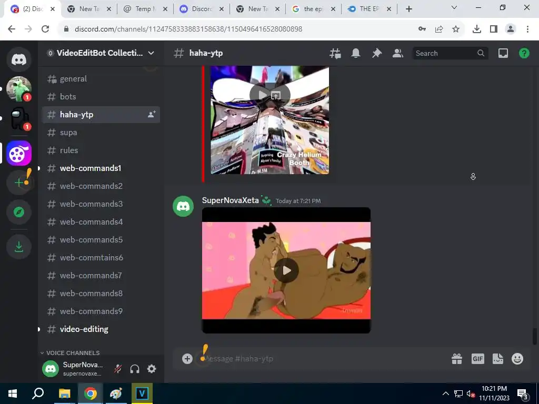Screen dimensions: 539x404
Task: Show hidden system tray icons
Action: [445, 393]
